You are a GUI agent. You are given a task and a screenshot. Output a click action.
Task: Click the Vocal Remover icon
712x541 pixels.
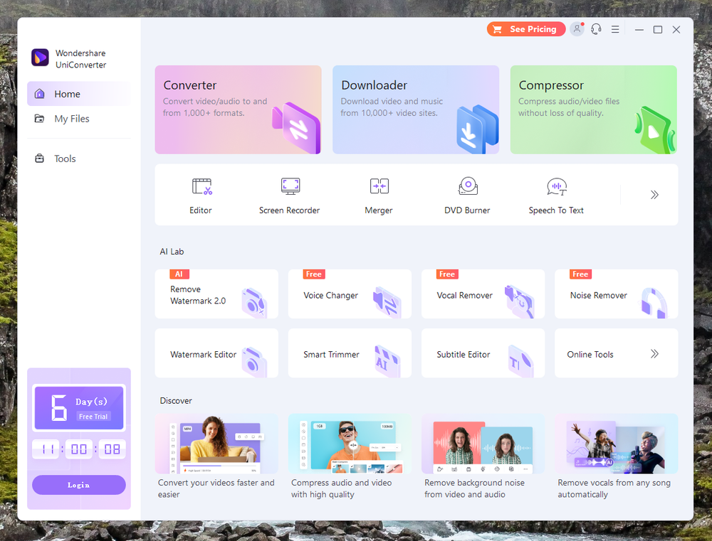click(519, 301)
